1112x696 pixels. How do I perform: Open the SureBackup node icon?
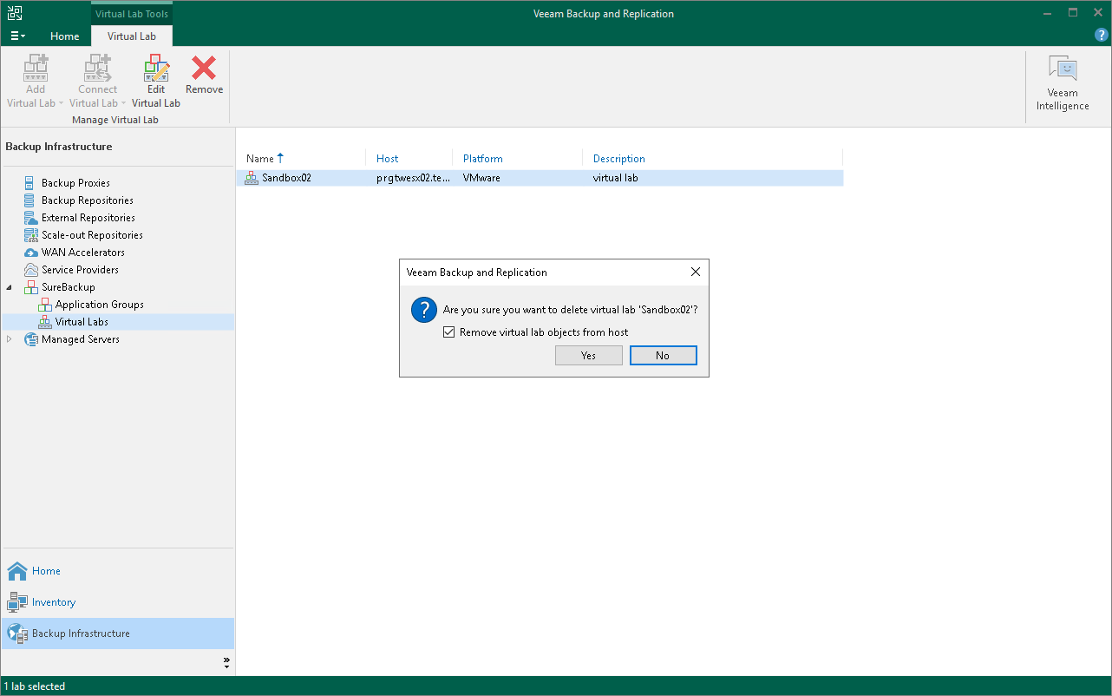coord(32,286)
